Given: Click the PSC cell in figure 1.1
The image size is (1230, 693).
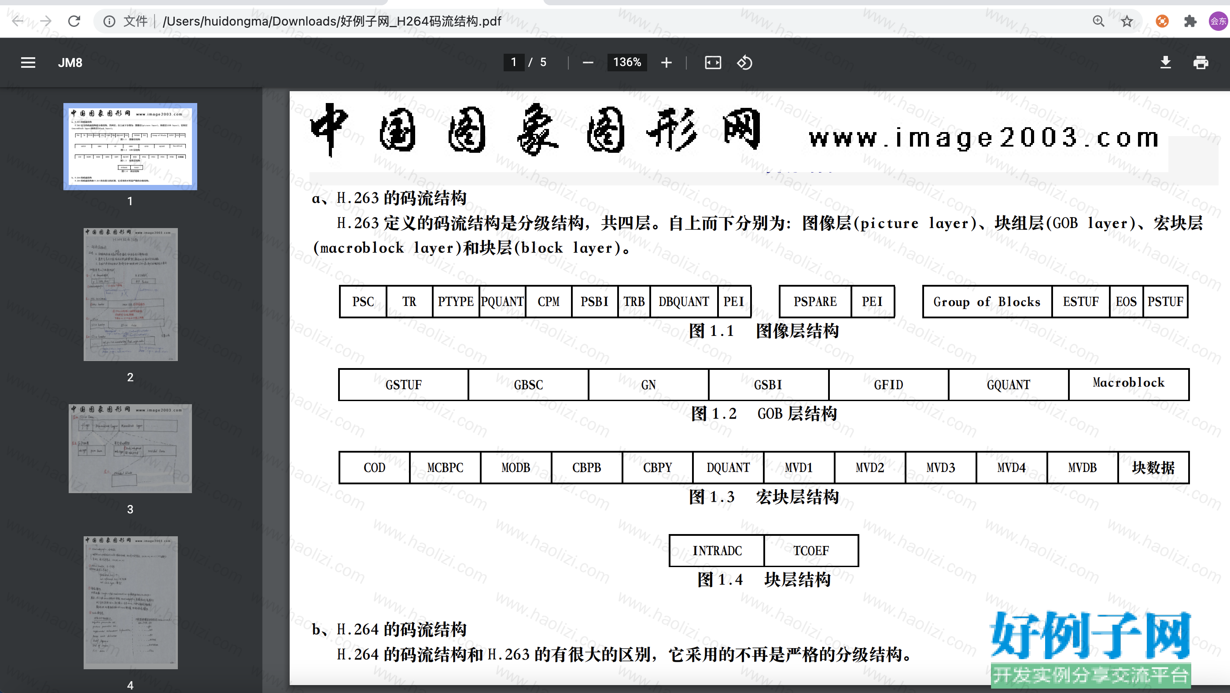Looking at the screenshot, I should pyautogui.click(x=363, y=302).
